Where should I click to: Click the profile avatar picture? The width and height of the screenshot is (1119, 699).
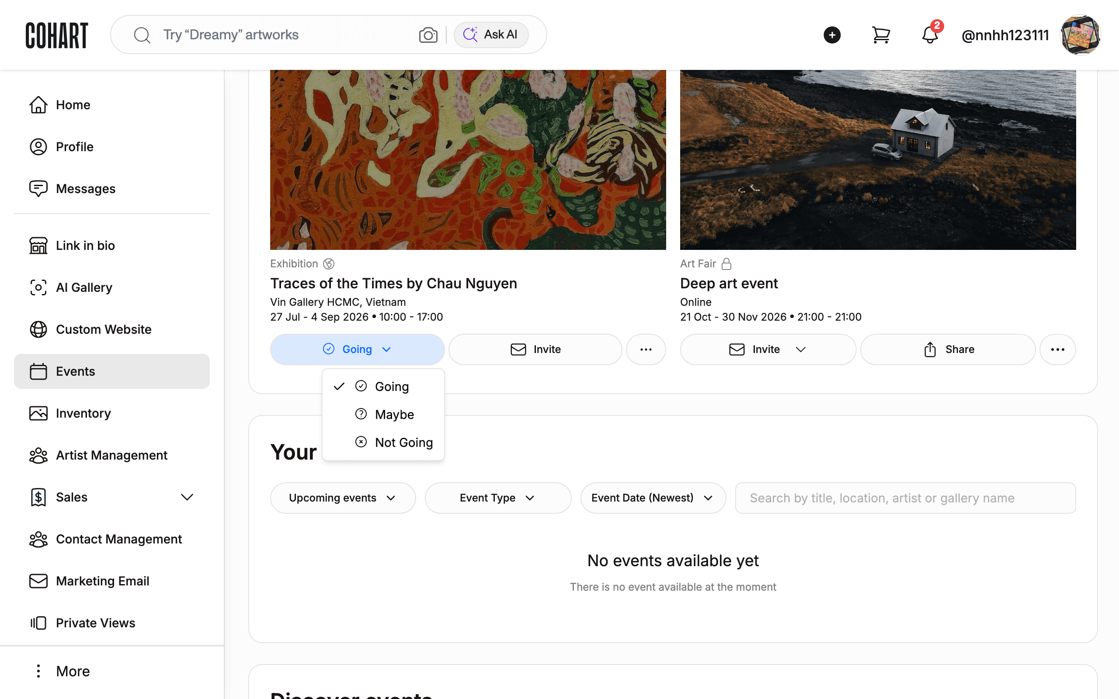[1080, 35]
